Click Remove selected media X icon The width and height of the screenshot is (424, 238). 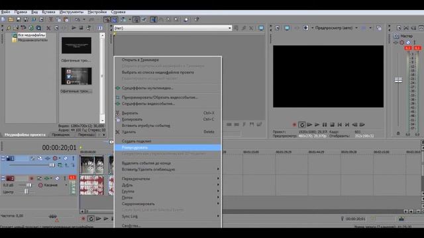[x=48, y=28]
